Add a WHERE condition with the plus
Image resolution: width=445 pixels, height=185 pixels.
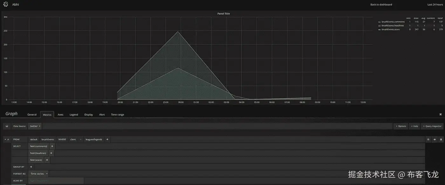[107, 139]
